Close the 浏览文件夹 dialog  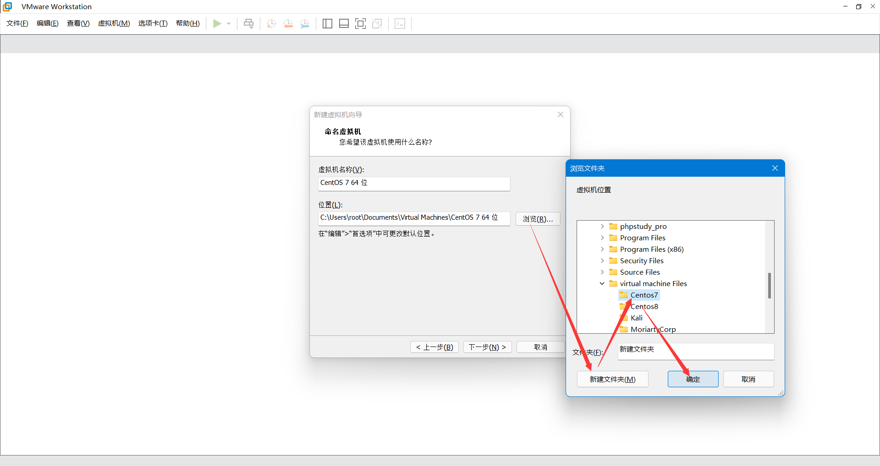coord(775,168)
